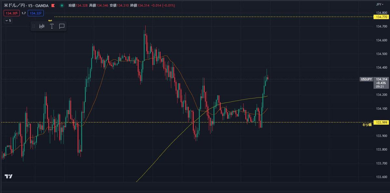Click the 1.7 spread value

[x=24, y=13]
